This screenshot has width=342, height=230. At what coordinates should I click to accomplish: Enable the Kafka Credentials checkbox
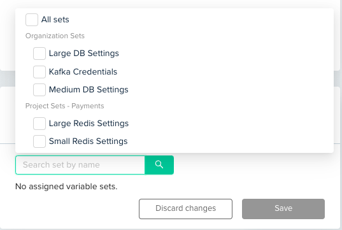point(39,72)
